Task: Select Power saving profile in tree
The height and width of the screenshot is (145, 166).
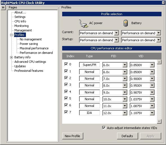Action: click(x=29, y=44)
